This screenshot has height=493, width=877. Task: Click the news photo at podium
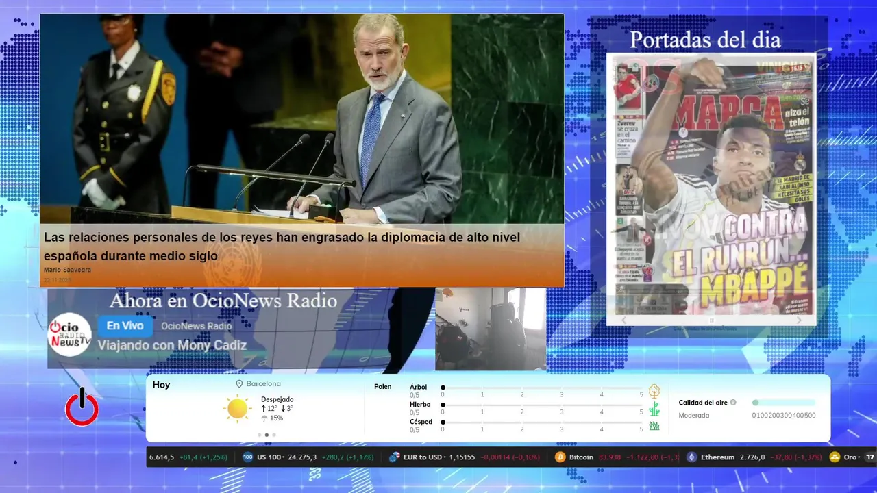(301, 119)
